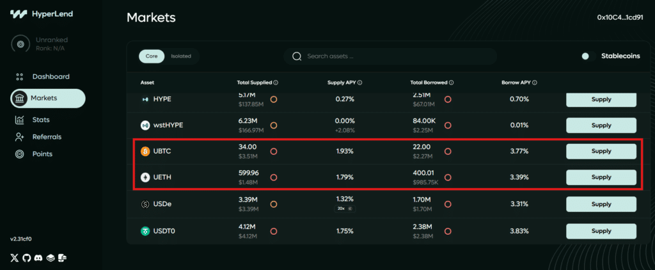Click the UETH total supplied 599.96
This screenshot has width=655, height=270.
click(x=249, y=173)
